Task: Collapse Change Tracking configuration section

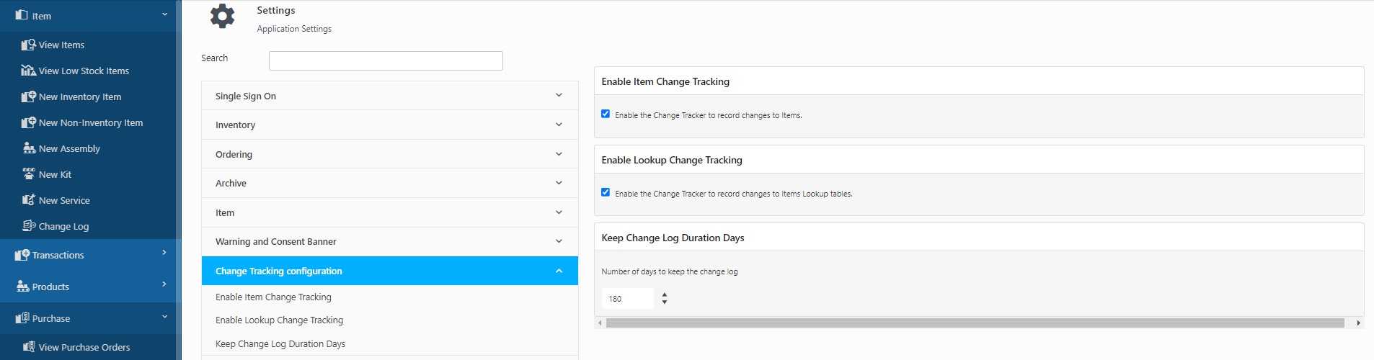Action: coord(389,271)
